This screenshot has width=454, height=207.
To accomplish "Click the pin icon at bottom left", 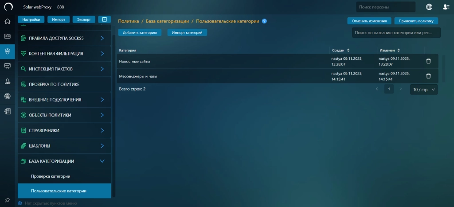I will [7, 200].
